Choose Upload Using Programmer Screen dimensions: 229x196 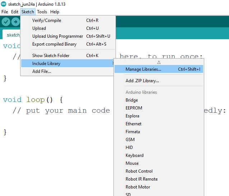pyautogui.click(x=57, y=36)
